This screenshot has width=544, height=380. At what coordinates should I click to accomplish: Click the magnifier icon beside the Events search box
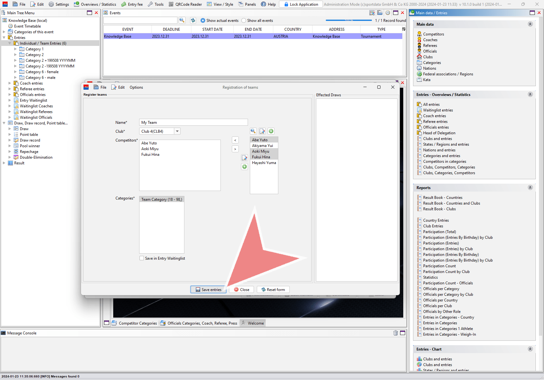(x=182, y=20)
